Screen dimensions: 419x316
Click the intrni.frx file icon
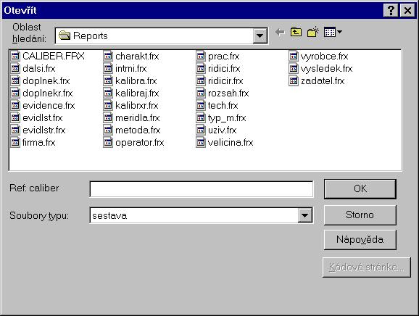108,68
